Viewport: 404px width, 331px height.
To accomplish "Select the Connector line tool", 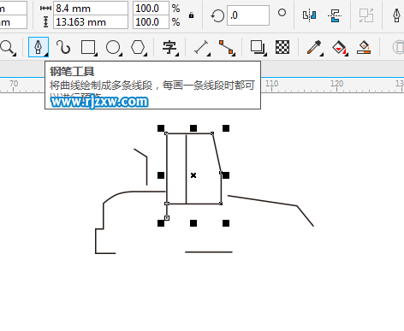I will tap(226, 47).
